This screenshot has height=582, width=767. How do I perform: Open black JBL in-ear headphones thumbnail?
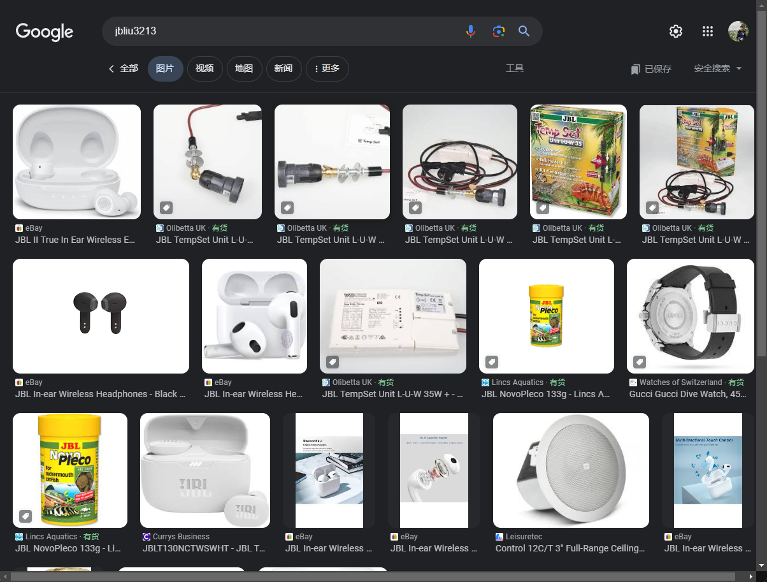pyautogui.click(x=101, y=316)
